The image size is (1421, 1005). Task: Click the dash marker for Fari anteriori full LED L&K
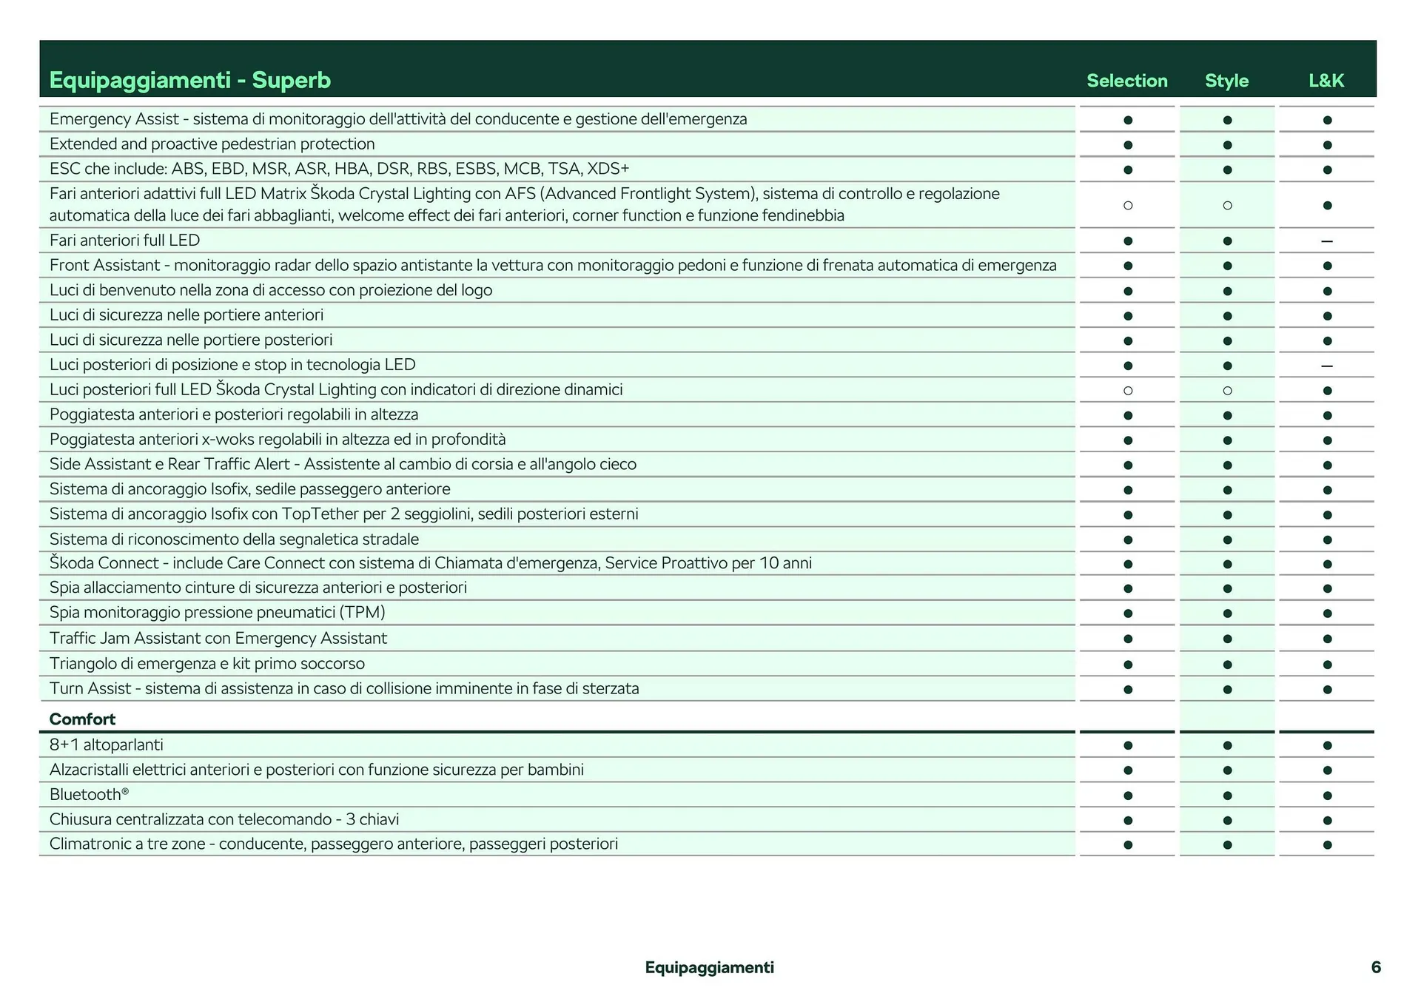point(1327,240)
